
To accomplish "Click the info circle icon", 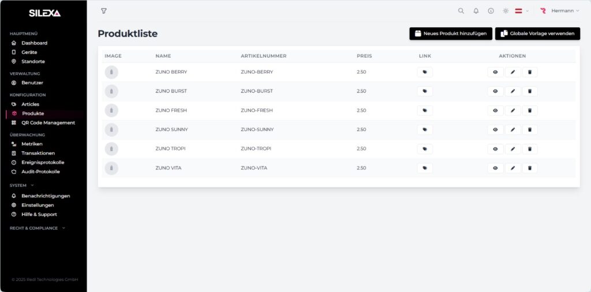I will point(491,11).
